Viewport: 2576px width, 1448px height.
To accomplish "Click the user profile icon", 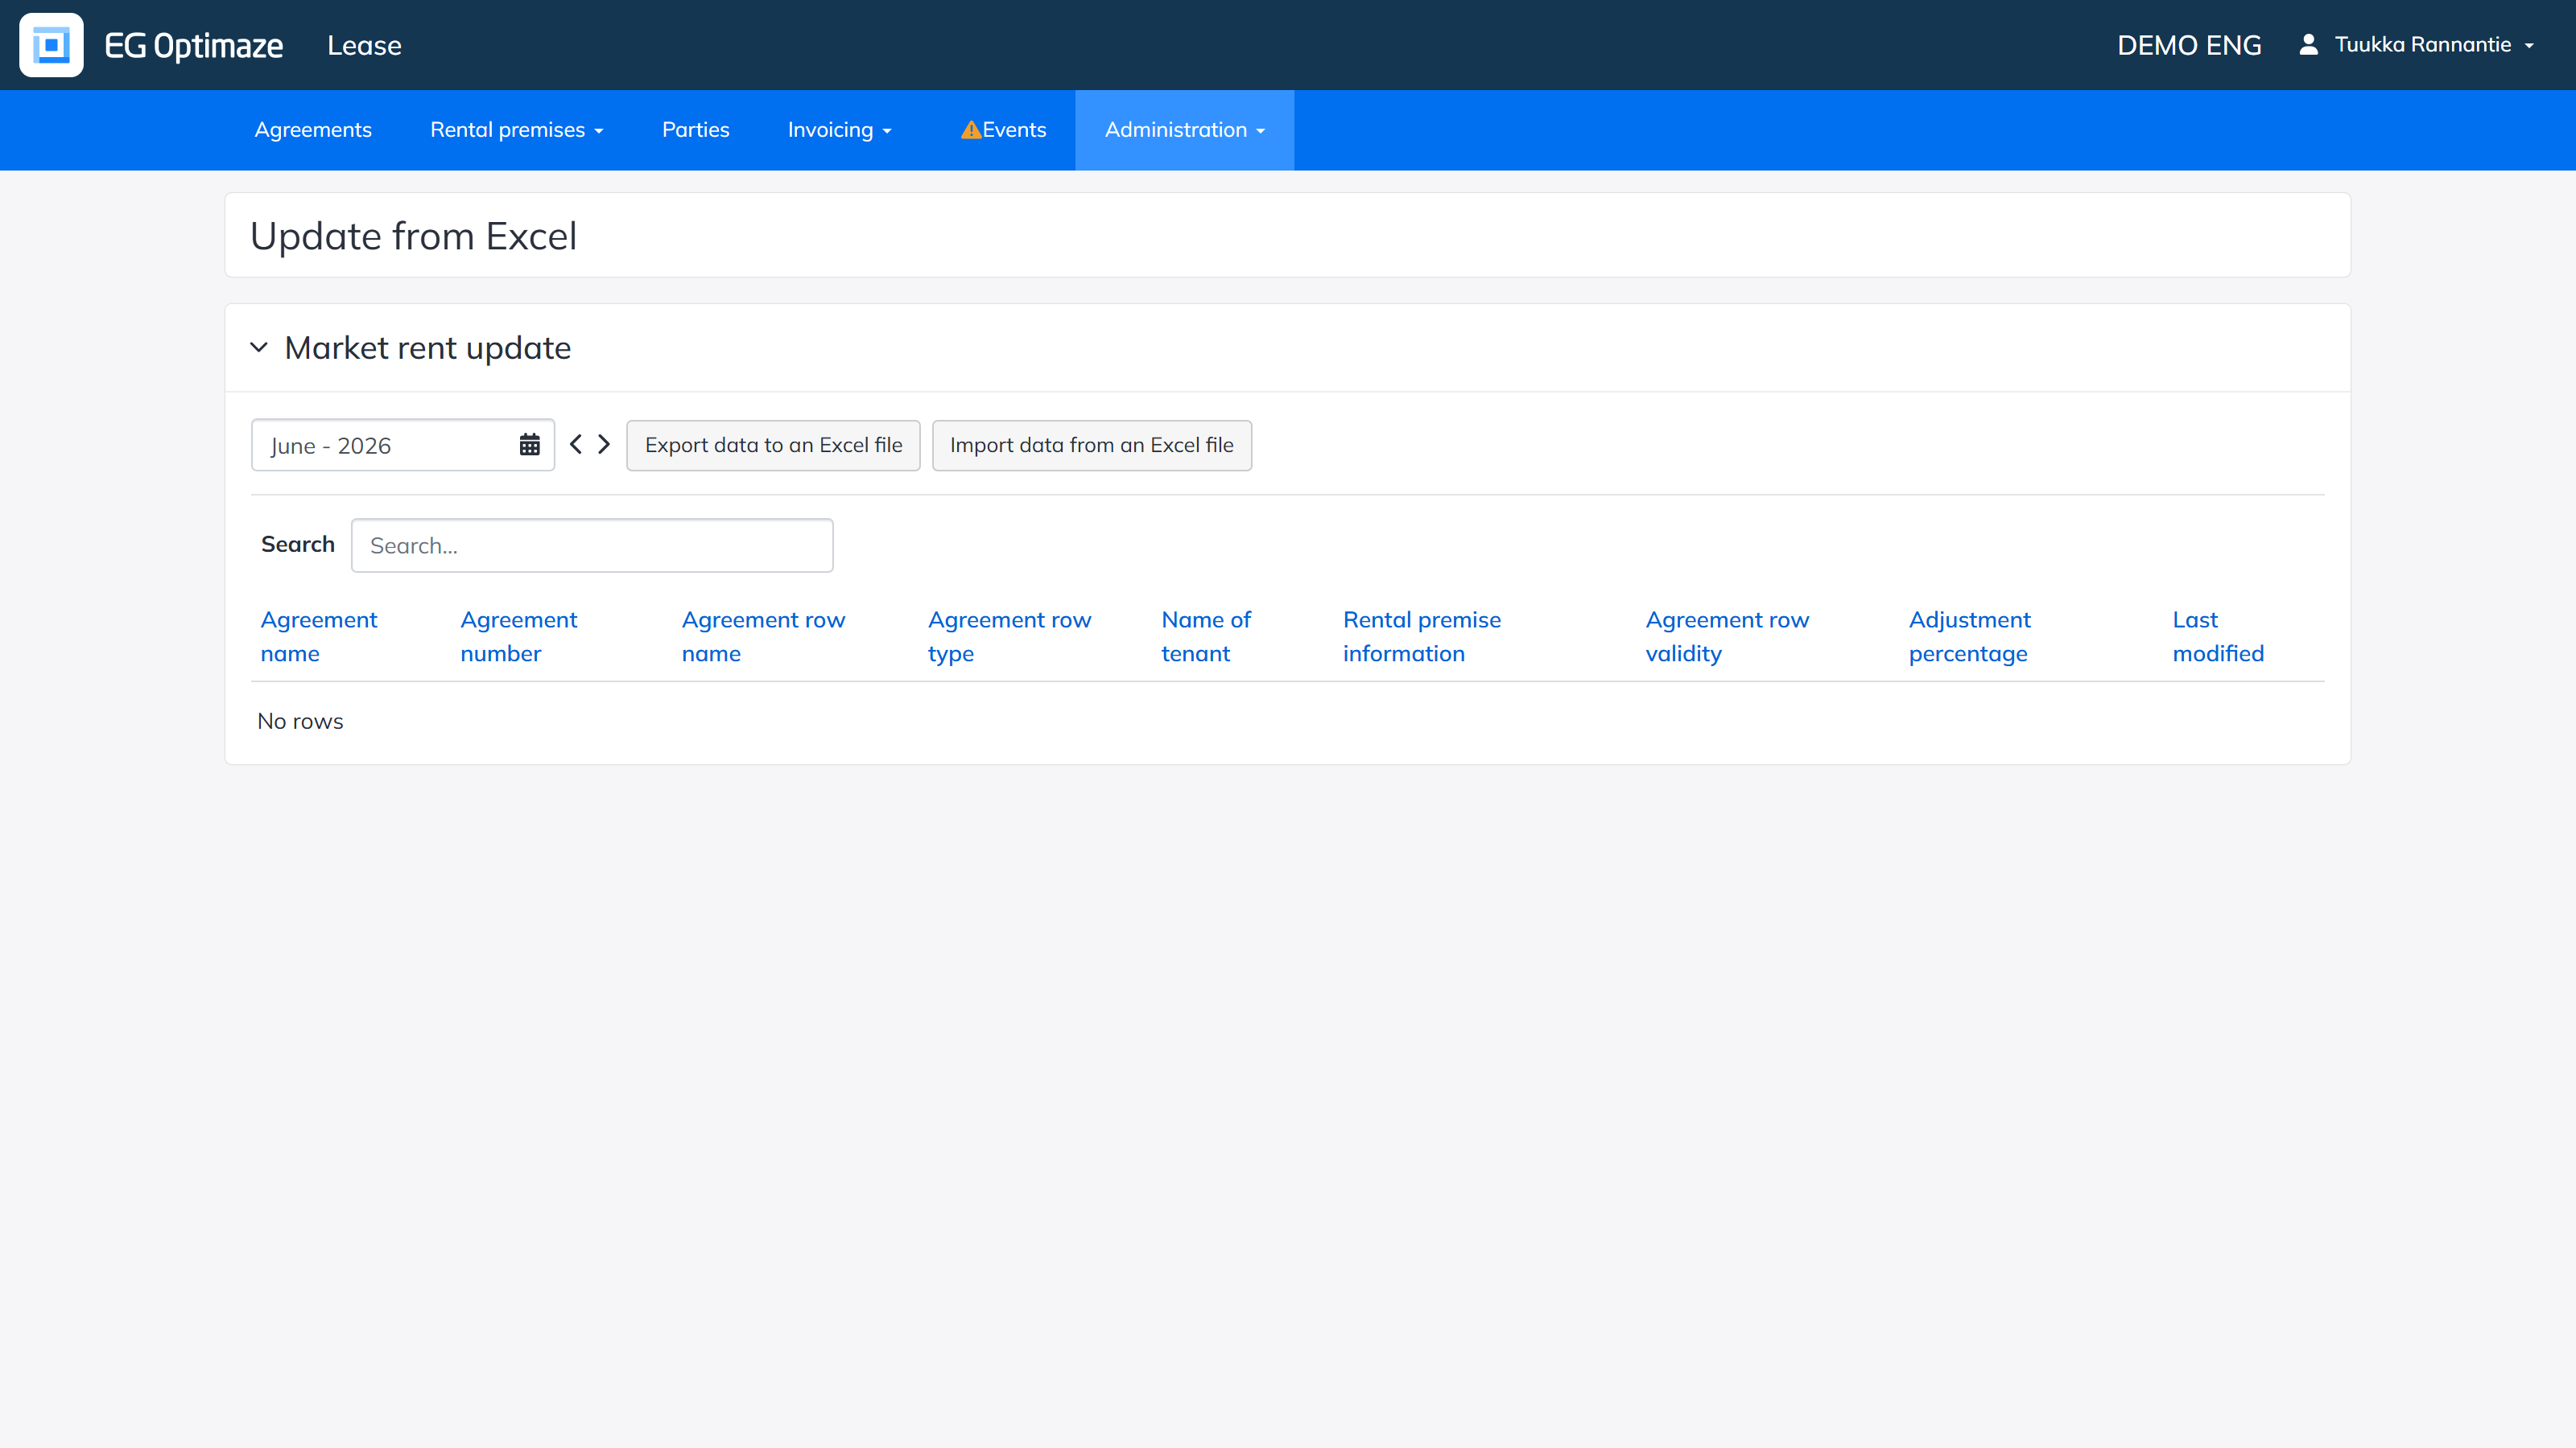I will [2308, 44].
